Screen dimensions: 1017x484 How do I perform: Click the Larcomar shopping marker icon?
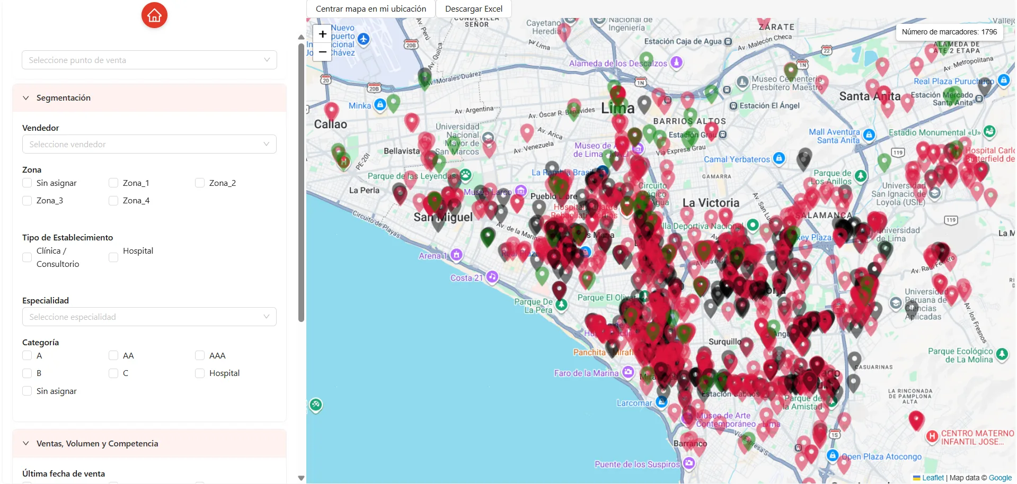[661, 402]
